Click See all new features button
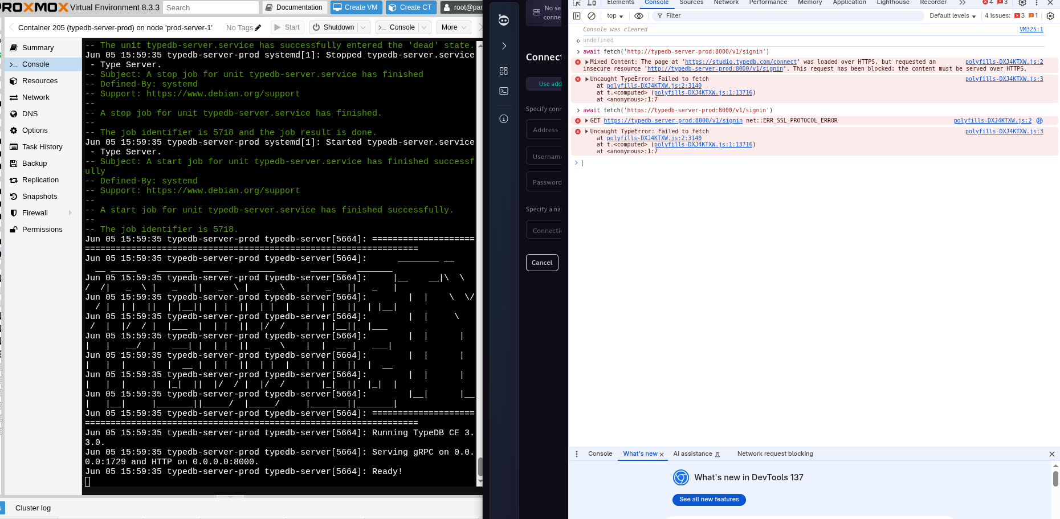1060x519 pixels. tap(709, 500)
